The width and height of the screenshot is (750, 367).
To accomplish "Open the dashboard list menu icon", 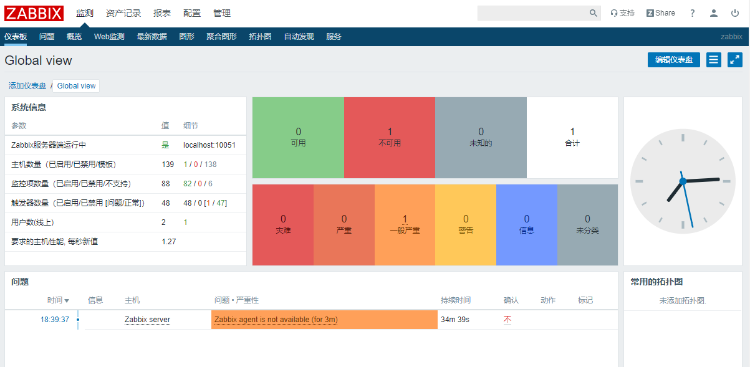I will [x=714, y=60].
